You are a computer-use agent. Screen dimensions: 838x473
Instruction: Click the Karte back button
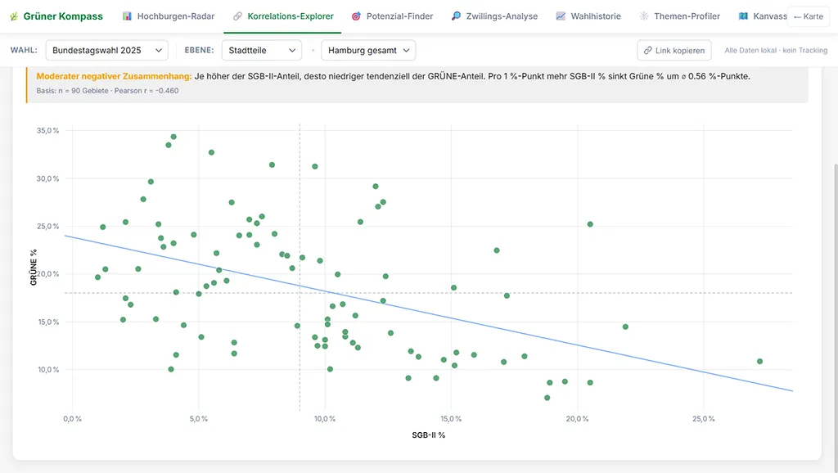point(808,16)
